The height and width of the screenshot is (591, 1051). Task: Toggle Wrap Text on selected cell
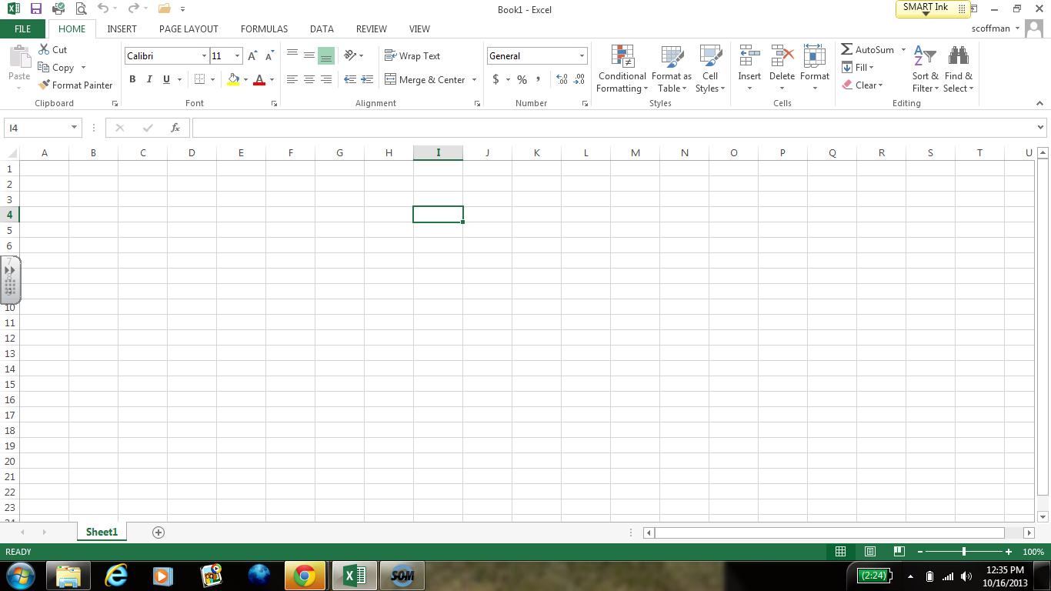coord(412,55)
